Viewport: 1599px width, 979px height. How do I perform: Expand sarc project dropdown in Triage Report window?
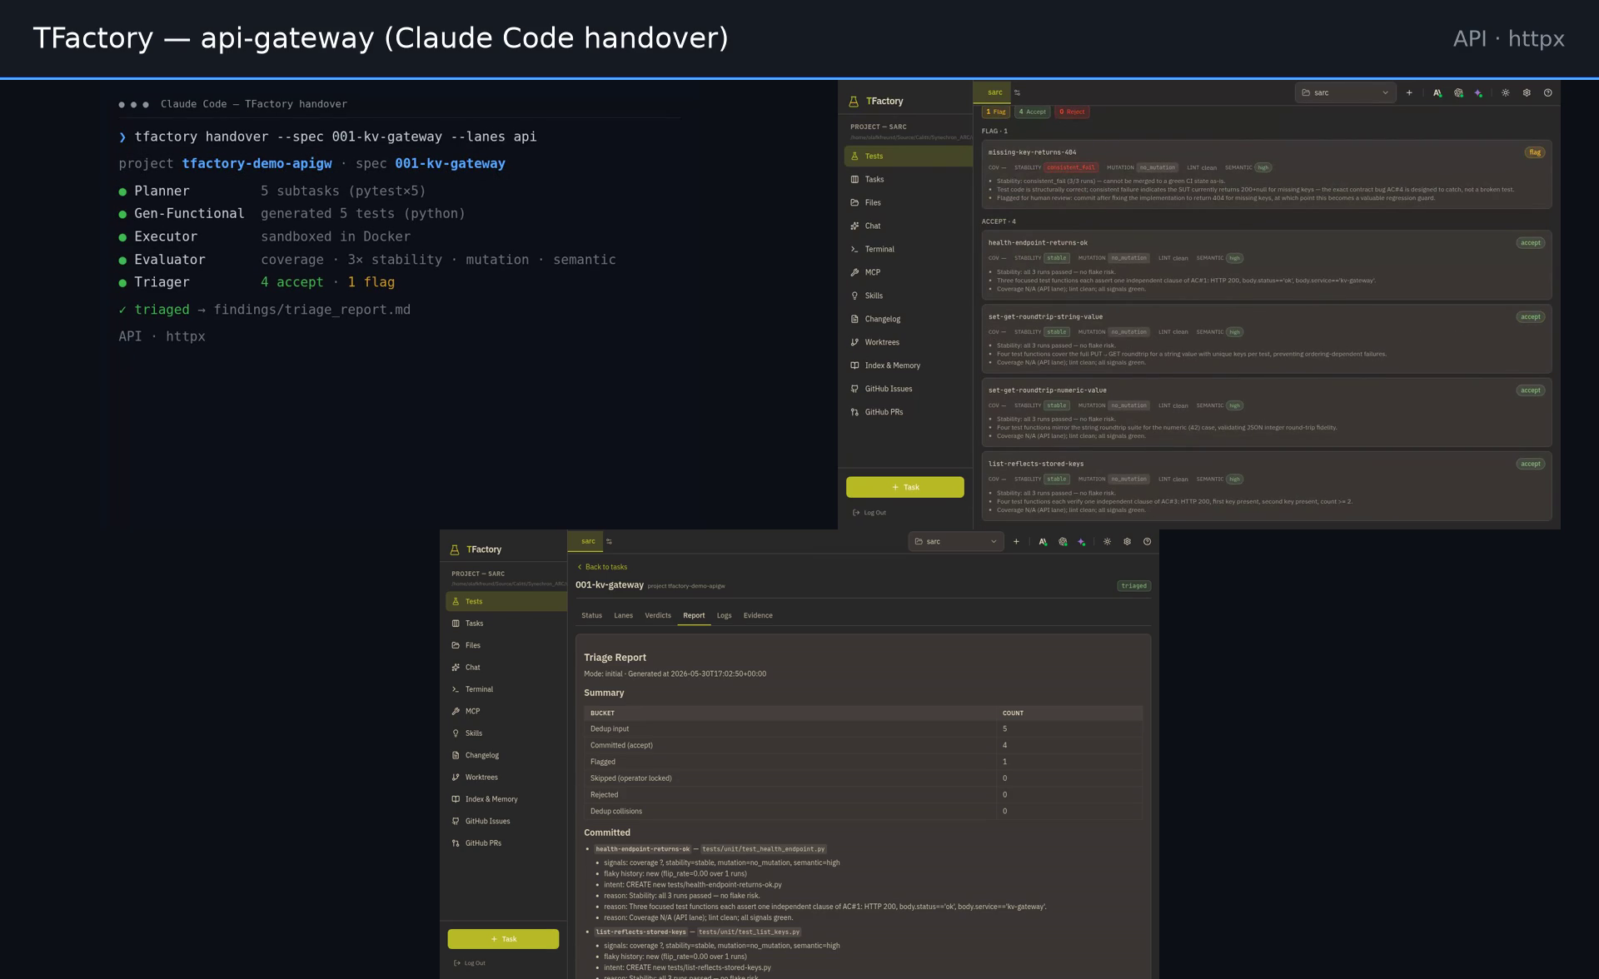pos(956,542)
